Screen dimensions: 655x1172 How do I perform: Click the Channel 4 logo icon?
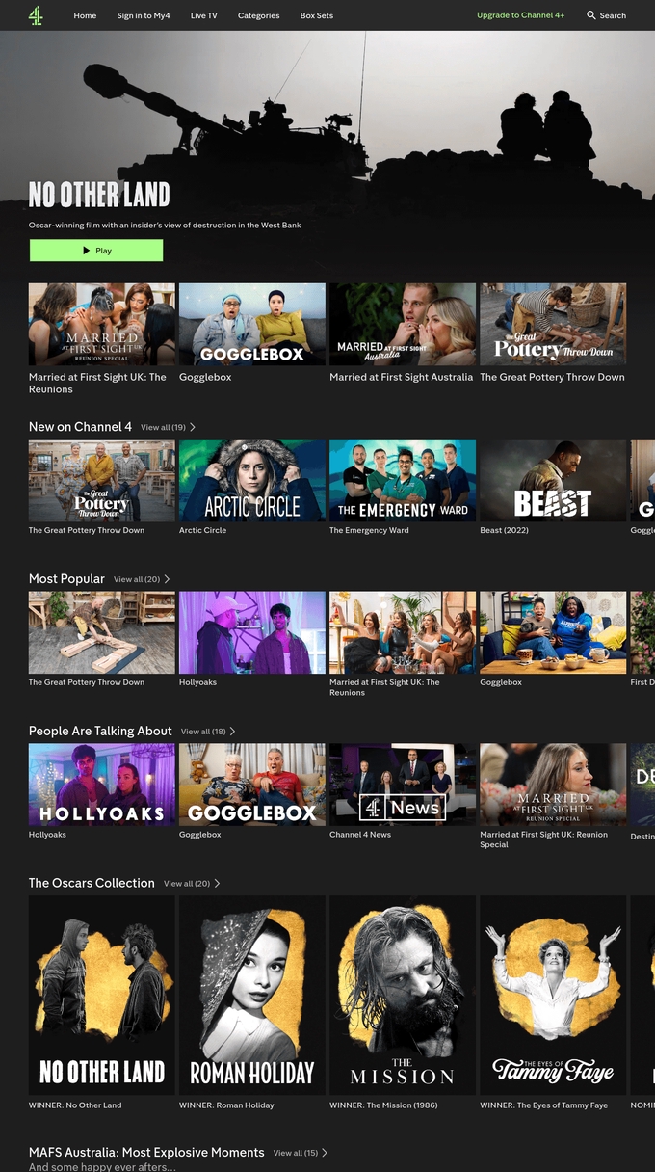click(x=36, y=15)
